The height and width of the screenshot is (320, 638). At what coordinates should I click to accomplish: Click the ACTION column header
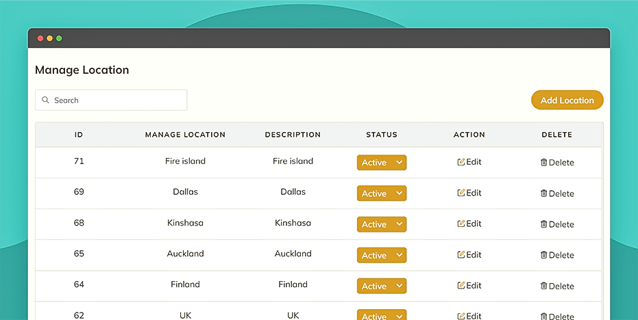(x=469, y=135)
